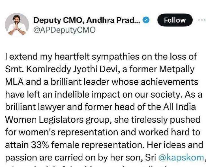206x167 pixels.
Task: Open the Deputy CMO, Andhra Prad... display name
Action: click(87, 20)
